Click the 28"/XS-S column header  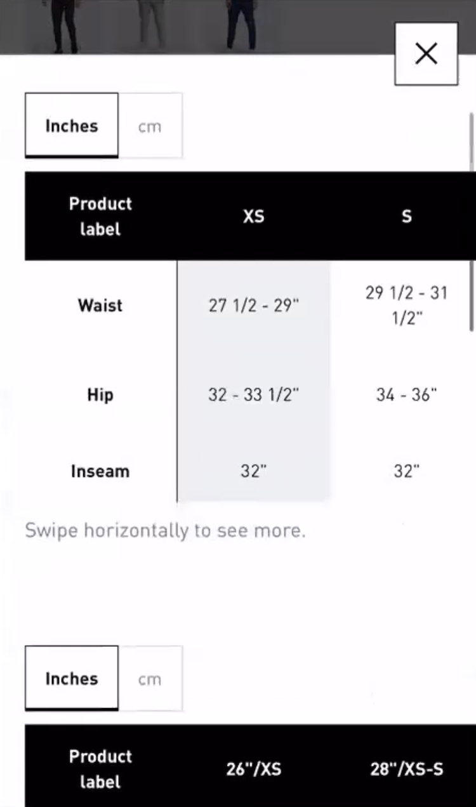point(406,769)
